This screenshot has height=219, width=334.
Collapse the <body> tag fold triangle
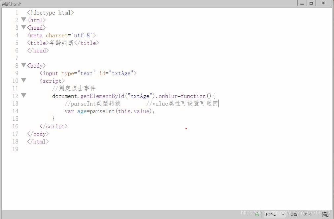click(x=24, y=65)
